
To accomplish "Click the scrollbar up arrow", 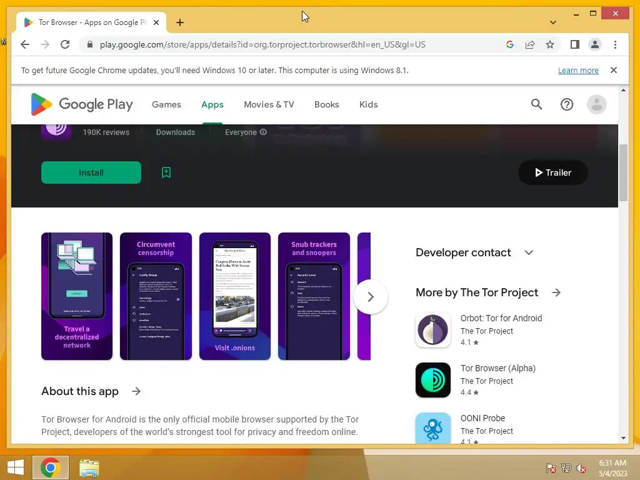I will pyautogui.click(x=623, y=90).
